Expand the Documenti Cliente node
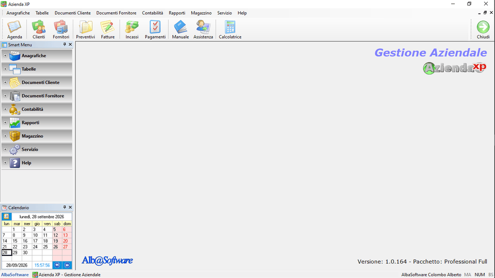This screenshot has width=495, height=278. click(x=5, y=82)
